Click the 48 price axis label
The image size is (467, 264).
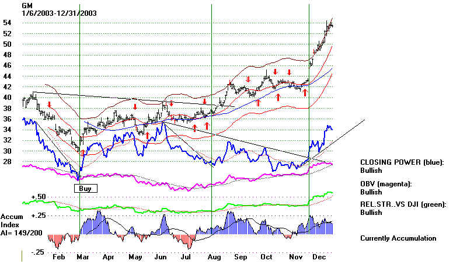pyautogui.click(x=7, y=55)
